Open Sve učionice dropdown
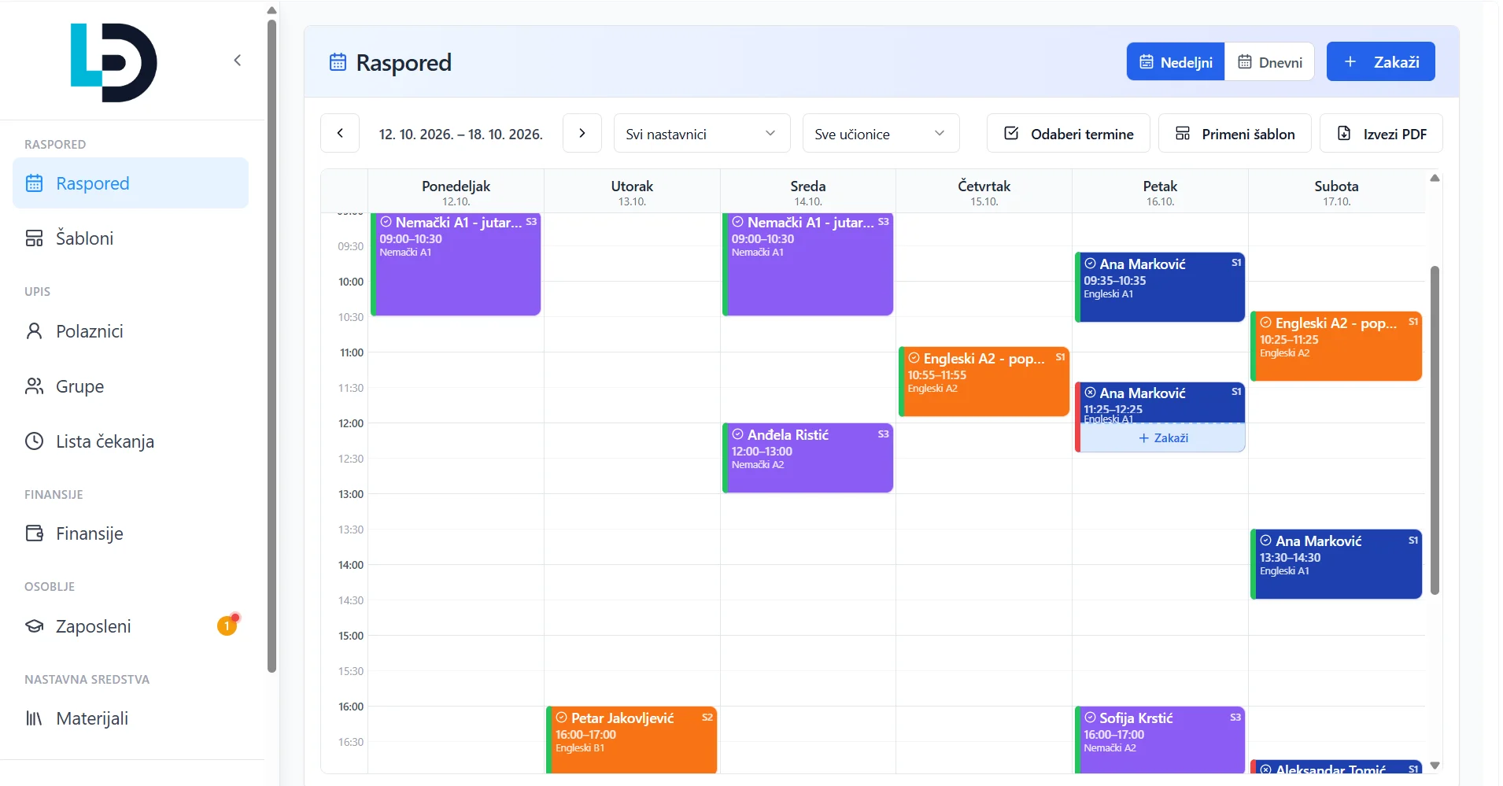This screenshot has width=1503, height=786. pos(881,134)
